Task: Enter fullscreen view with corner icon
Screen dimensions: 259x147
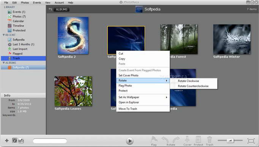Action: click(x=251, y=141)
